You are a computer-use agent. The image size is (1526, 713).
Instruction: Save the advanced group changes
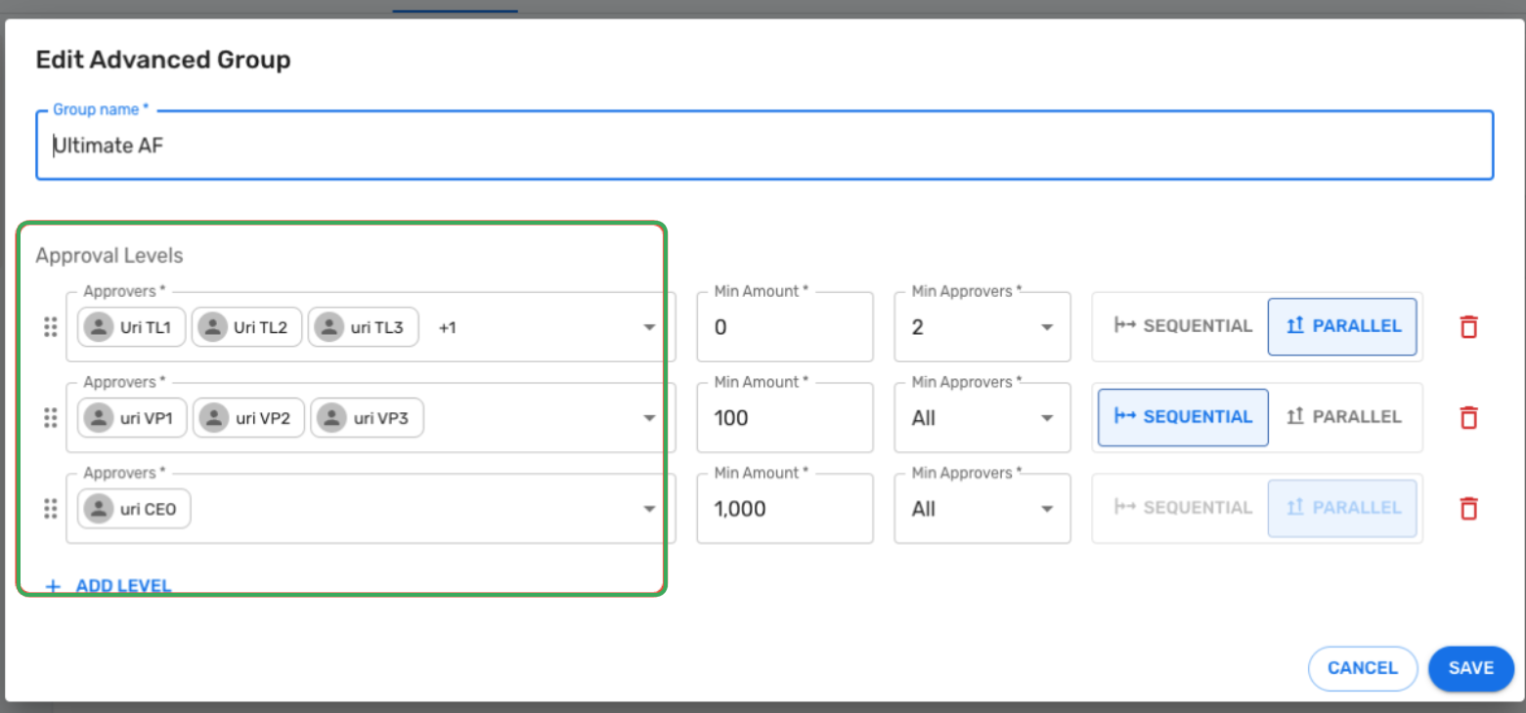click(1471, 669)
